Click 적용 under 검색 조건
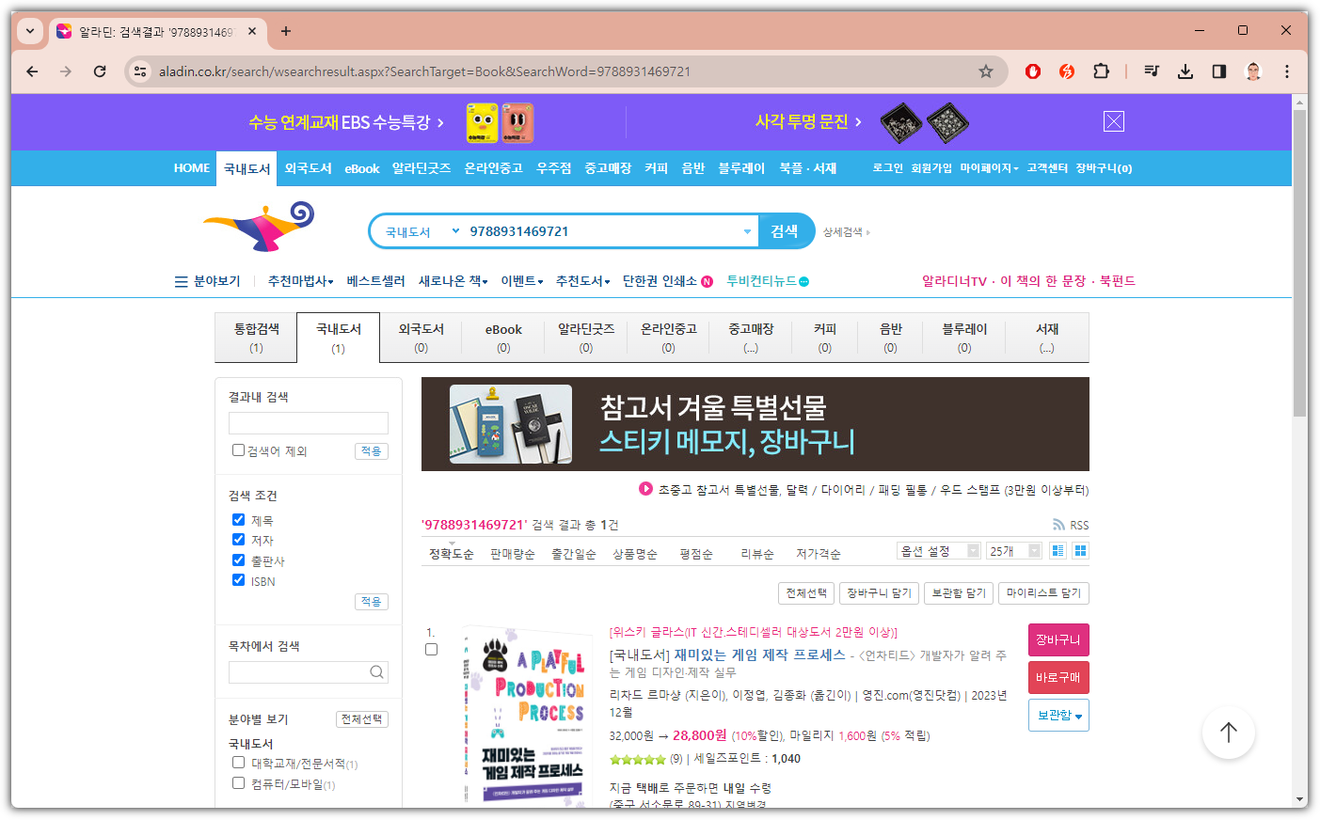This screenshot has width=1320, height=820. click(372, 602)
